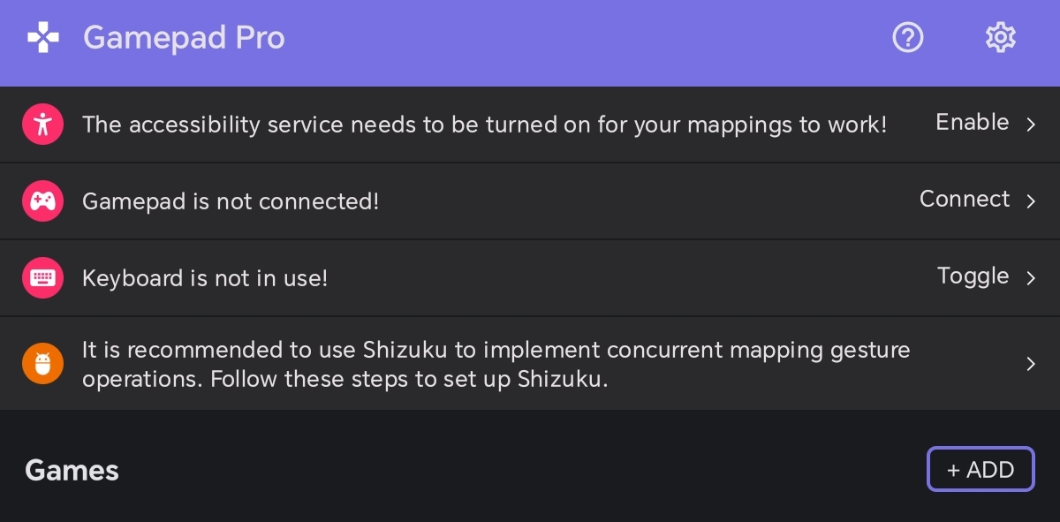Image resolution: width=1060 pixels, height=522 pixels.
Task: Expand the chevron next to Enable
Action: click(x=1031, y=125)
